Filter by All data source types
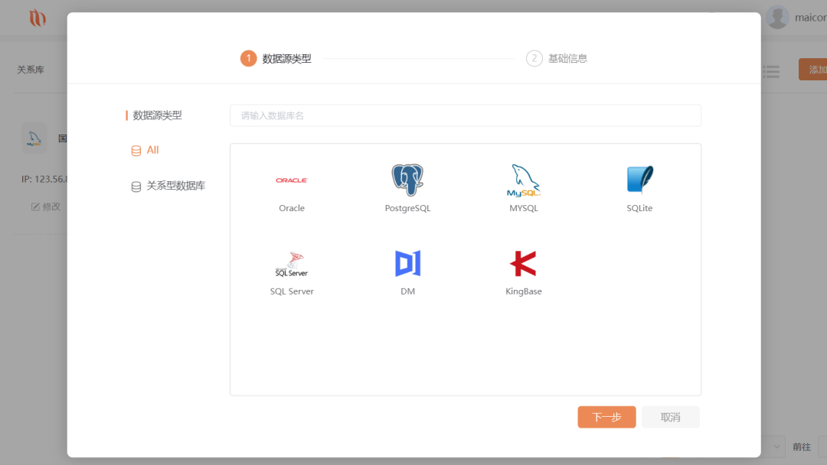 (145, 150)
